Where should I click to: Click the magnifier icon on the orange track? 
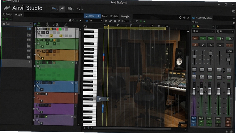(39, 56)
